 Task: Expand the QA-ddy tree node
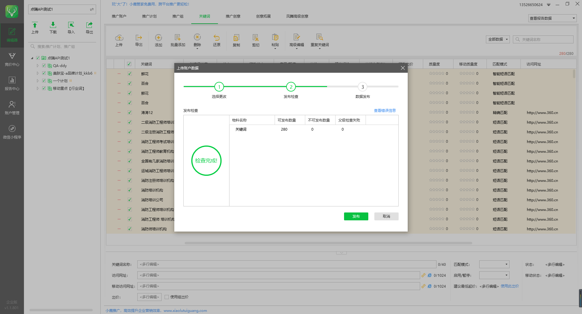click(38, 65)
